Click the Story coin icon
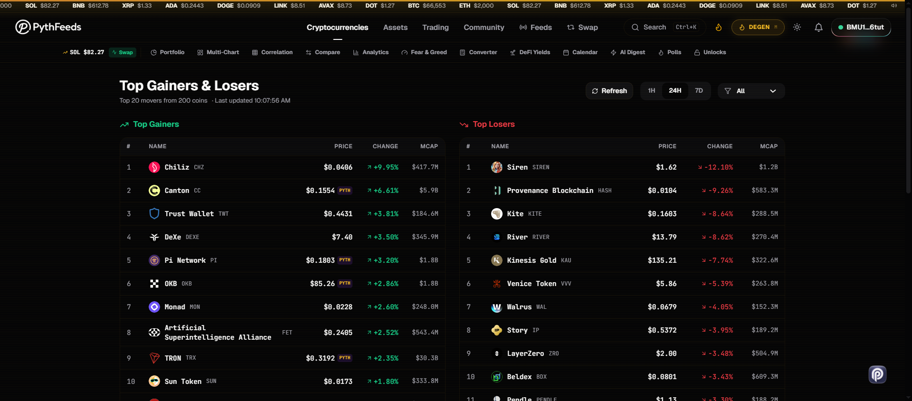This screenshot has width=912, height=401. tap(497, 330)
